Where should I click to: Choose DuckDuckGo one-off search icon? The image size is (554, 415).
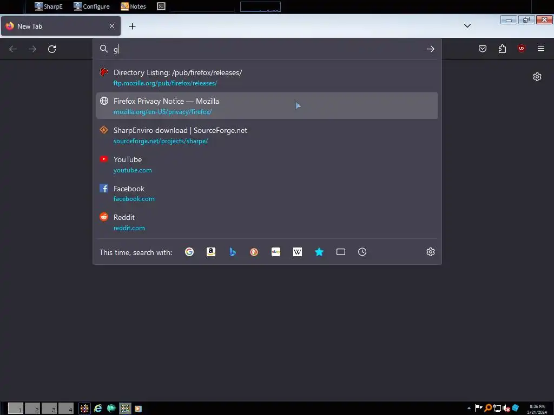254,252
